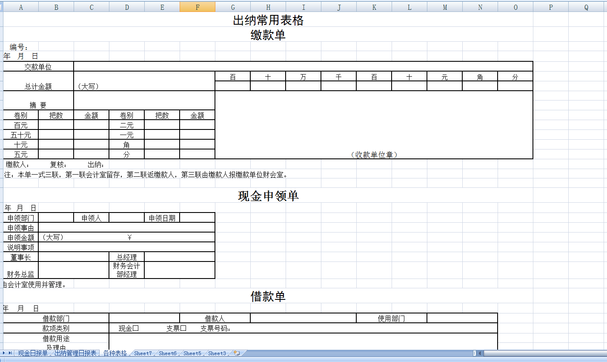The image size is (607, 362).
Task: Select the column A header
Action: pos(20,7)
